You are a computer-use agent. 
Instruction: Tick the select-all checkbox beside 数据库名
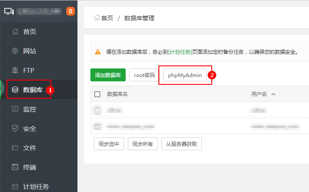coord(97,94)
